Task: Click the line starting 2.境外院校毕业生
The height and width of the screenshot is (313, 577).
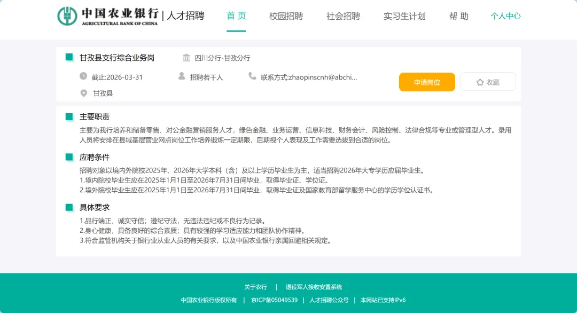Action: pos(258,190)
